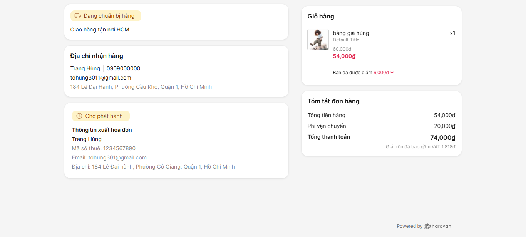Click the discounted price 54,000₫ in cart
The width and height of the screenshot is (526, 237).
click(x=344, y=56)
